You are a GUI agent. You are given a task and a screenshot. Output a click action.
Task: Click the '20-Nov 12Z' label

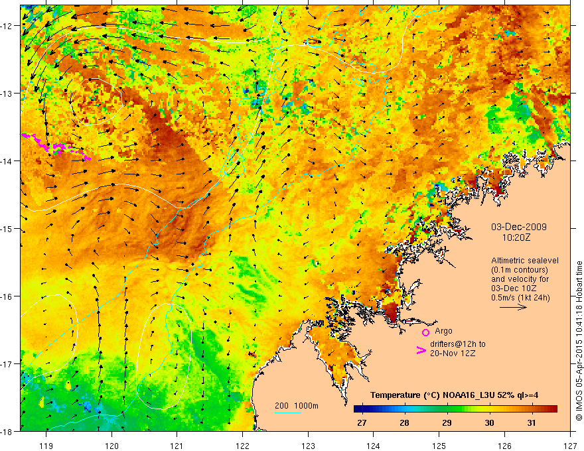(x=453, y=354)
